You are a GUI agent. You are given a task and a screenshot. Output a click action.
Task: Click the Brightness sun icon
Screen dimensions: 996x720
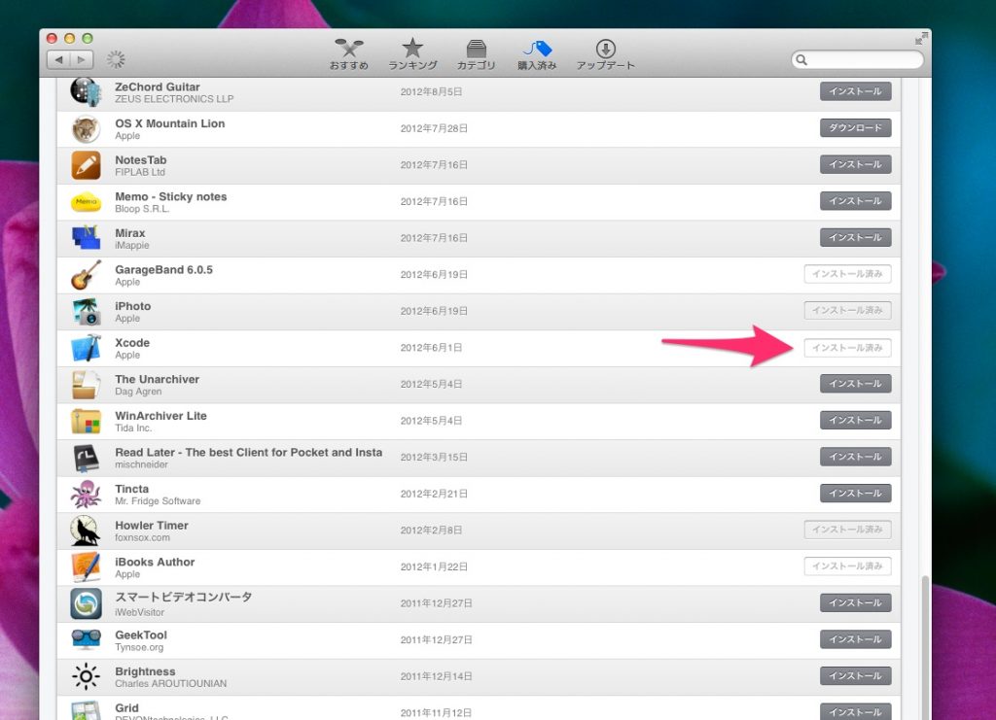point(86,677)
